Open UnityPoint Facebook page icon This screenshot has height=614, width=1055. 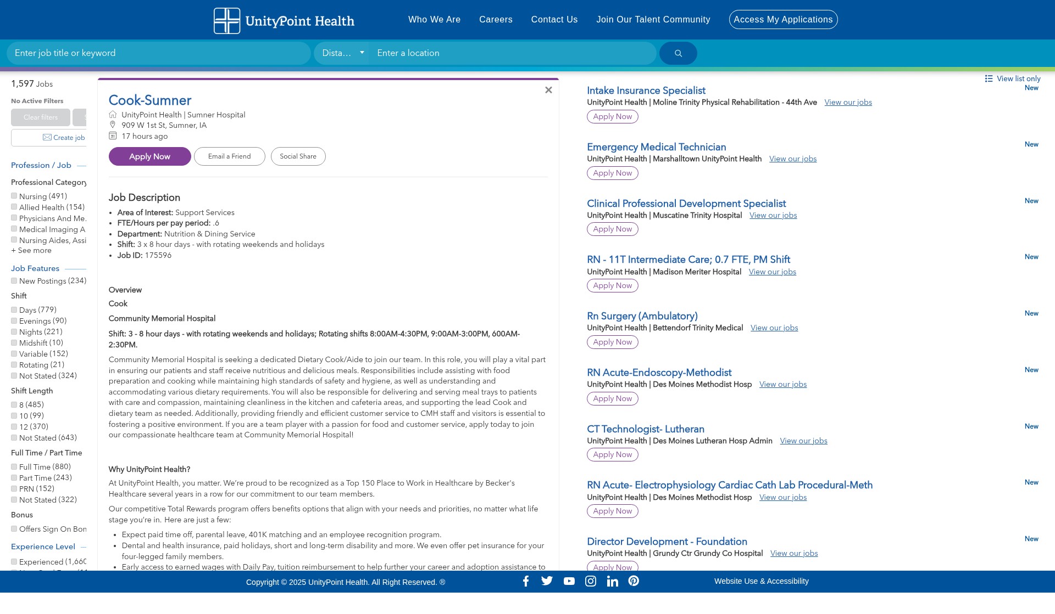[x=526, y=581]
